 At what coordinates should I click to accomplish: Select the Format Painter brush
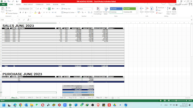point(7,13)
